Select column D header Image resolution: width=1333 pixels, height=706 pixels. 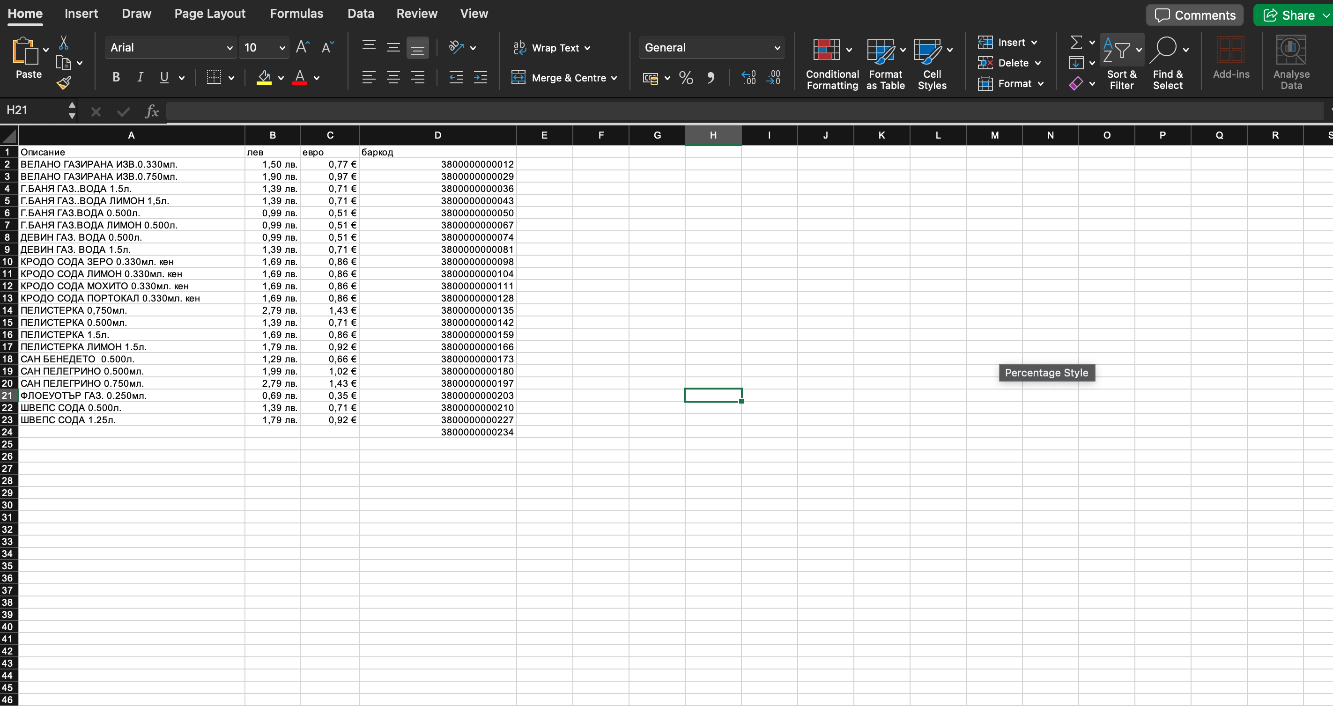[438, 135]
